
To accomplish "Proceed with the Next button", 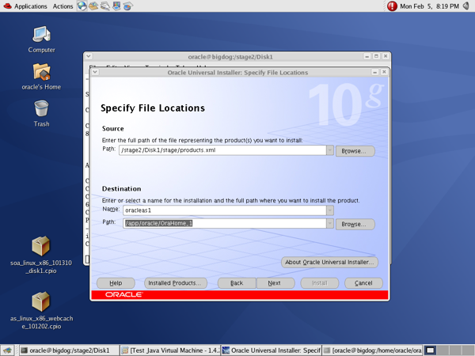I will tap(275, 283).
